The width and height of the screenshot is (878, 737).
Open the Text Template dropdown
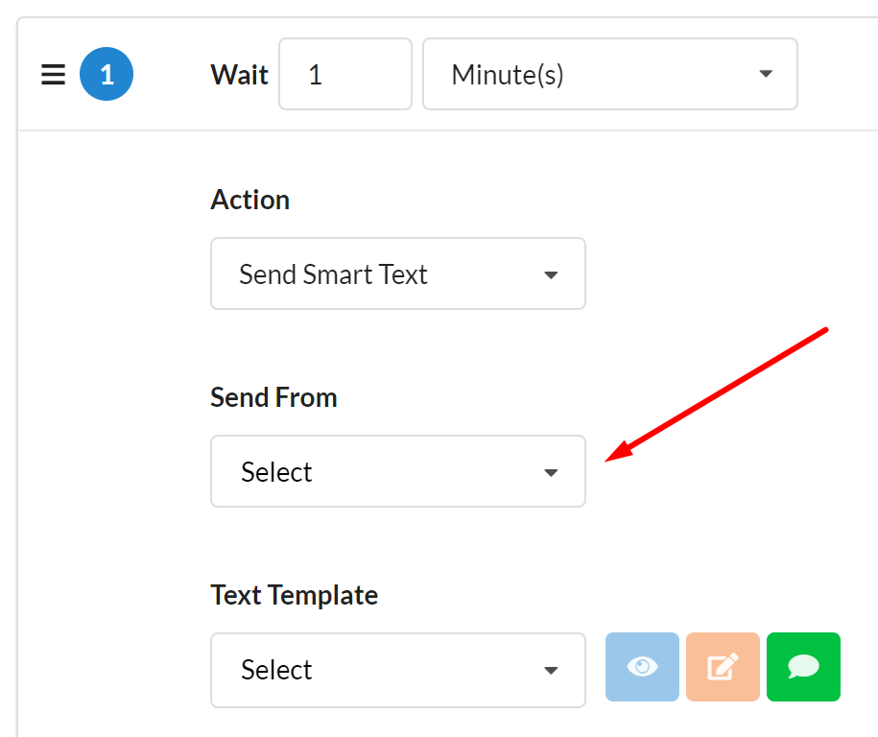[397, 670]
